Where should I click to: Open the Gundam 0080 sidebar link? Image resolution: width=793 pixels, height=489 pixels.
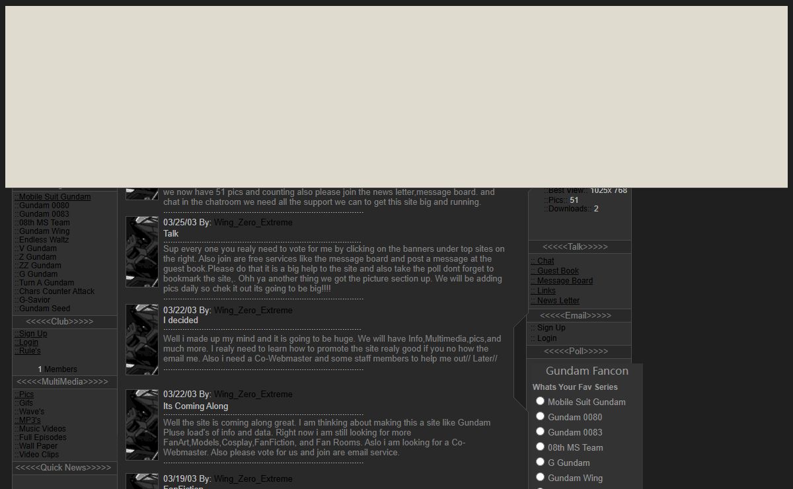pyautogui.click(x=42, y=206)
